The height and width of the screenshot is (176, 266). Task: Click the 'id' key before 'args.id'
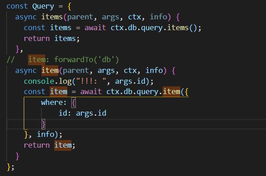click(63, 113)
